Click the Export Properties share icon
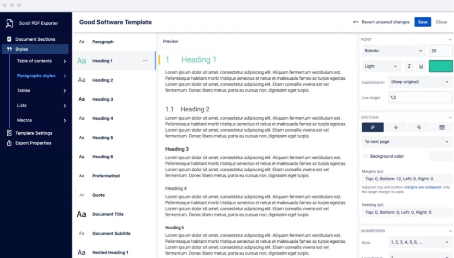 9,143
